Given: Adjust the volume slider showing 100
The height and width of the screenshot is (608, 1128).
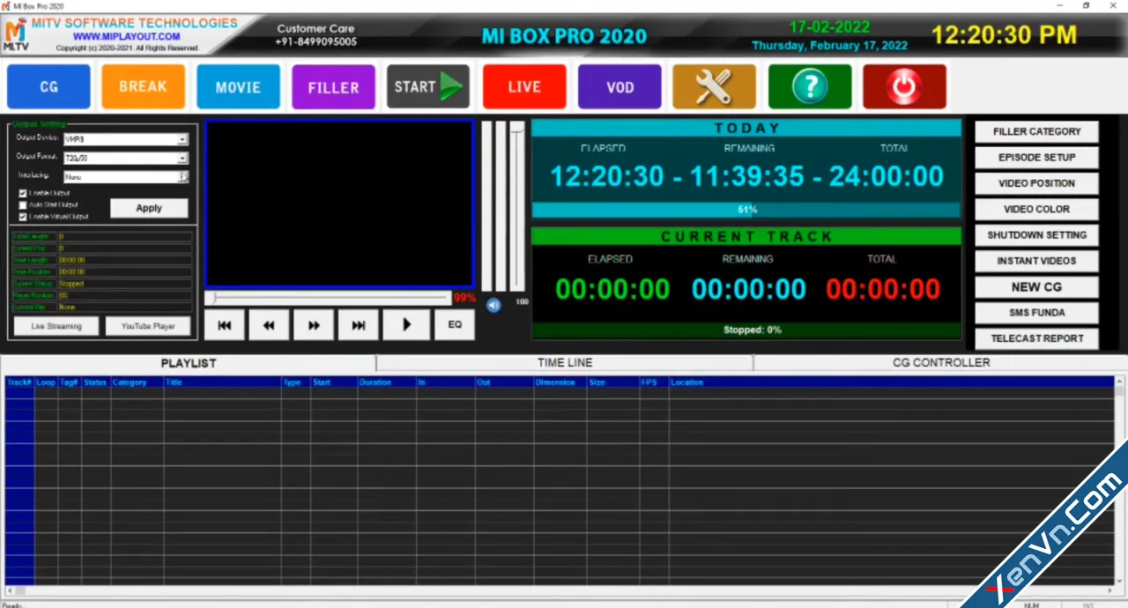Looking at the screenshot, I should click(x=518, y=206).
